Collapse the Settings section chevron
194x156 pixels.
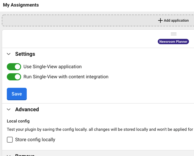9,54
